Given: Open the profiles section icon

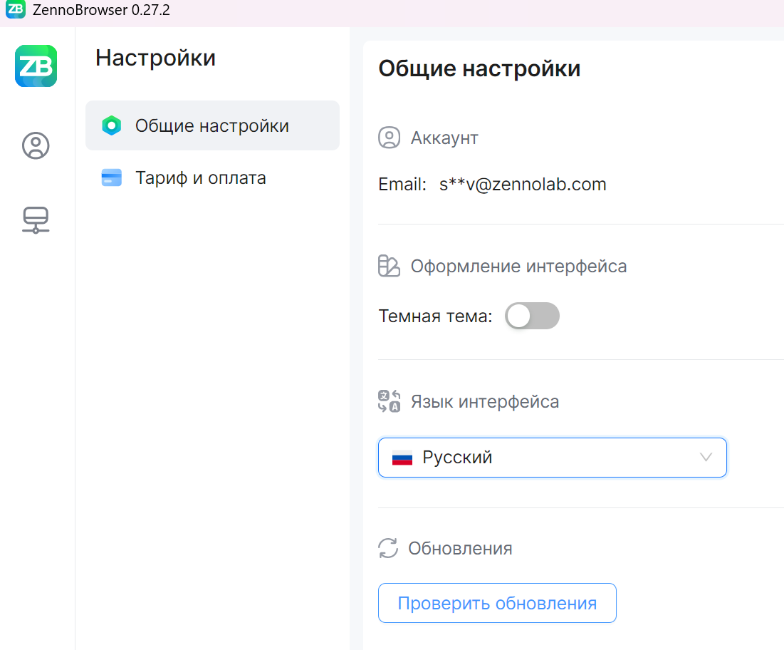Looking at the screenshot, I should click(x=36, y=145).
